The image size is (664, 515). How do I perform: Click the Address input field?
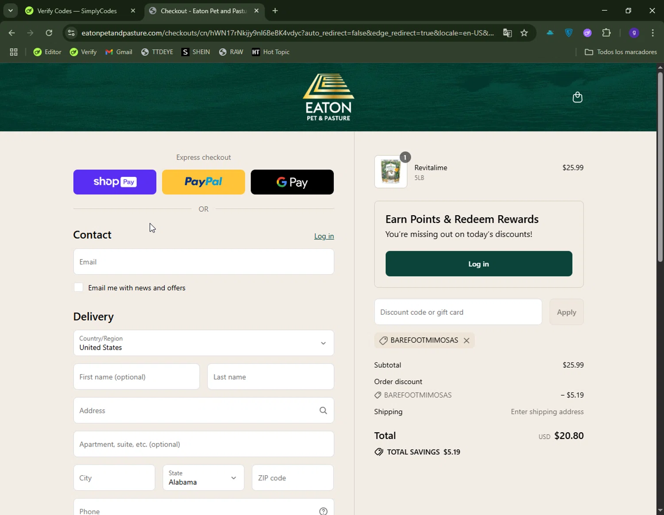tap(204, 411)
